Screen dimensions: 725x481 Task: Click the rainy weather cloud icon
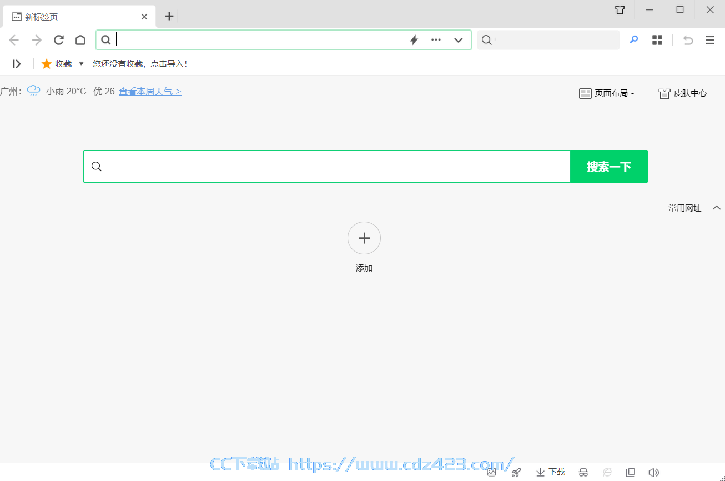click(34, 91)
